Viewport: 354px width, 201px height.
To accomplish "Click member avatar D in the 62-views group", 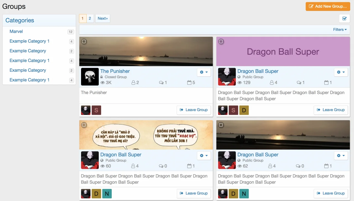I will 233,194.
